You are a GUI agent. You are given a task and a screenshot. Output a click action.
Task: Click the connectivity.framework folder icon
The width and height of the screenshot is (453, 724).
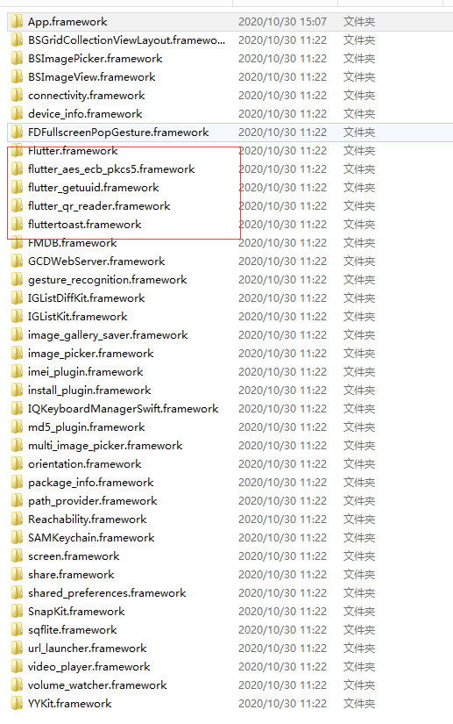coord(17,96)
